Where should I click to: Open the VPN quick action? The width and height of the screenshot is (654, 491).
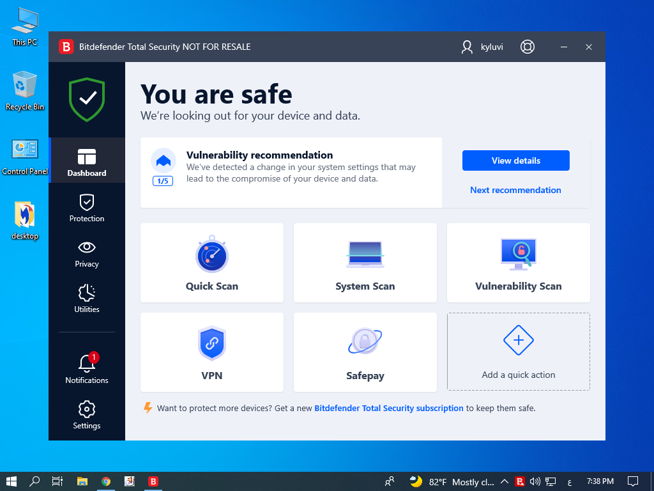pyautogui.click(x=212, y=352)
